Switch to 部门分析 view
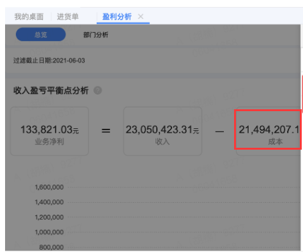Viewport: 303px width, 252px height. pos(96,35)
